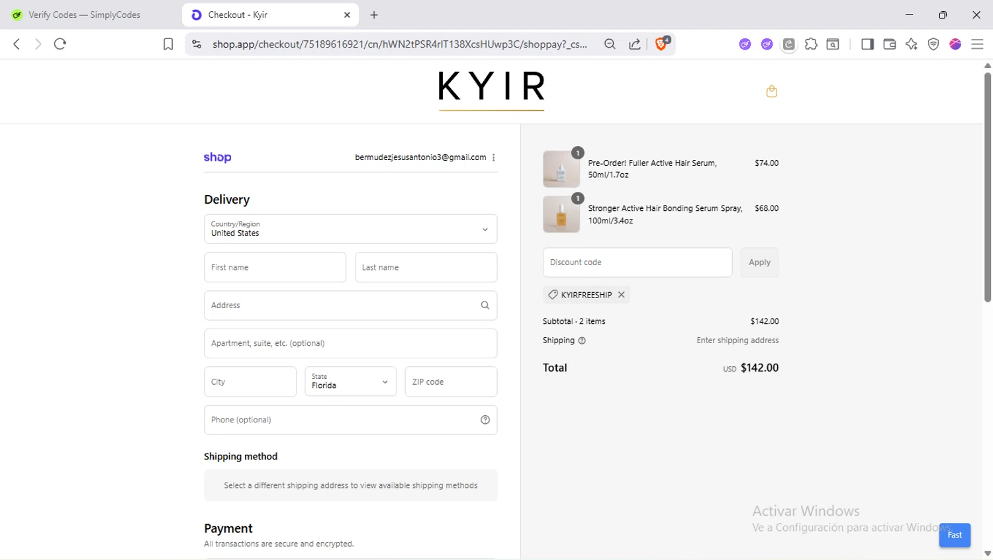Open the Country/Region dropdown

[x=351, y=229]
